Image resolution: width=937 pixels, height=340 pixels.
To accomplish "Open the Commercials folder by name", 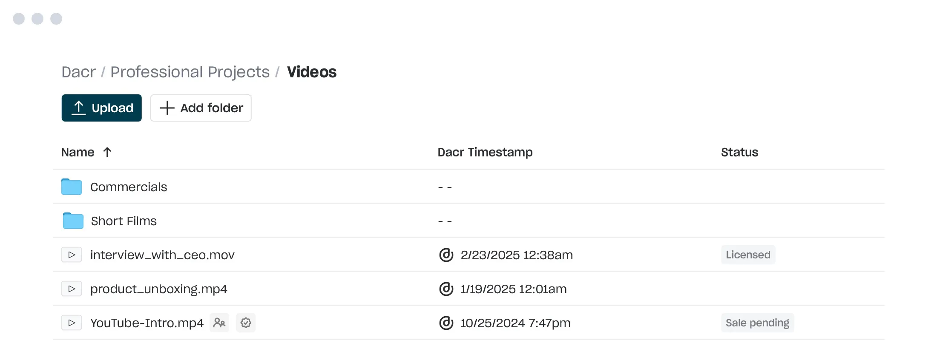I will (x=129, y=187).
